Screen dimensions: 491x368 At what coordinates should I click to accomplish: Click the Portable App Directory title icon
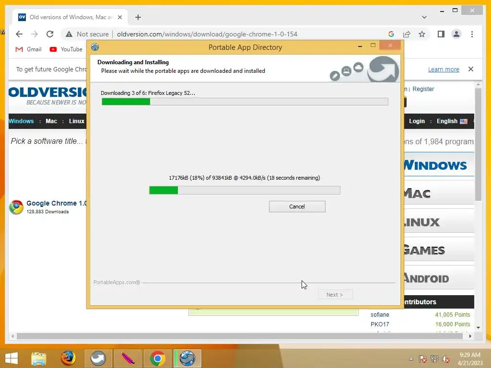click(x=95, y=47)
